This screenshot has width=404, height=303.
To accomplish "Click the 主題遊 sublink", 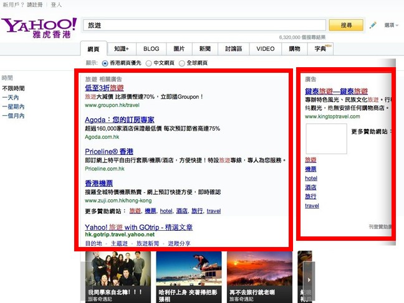I will (119, 243).
